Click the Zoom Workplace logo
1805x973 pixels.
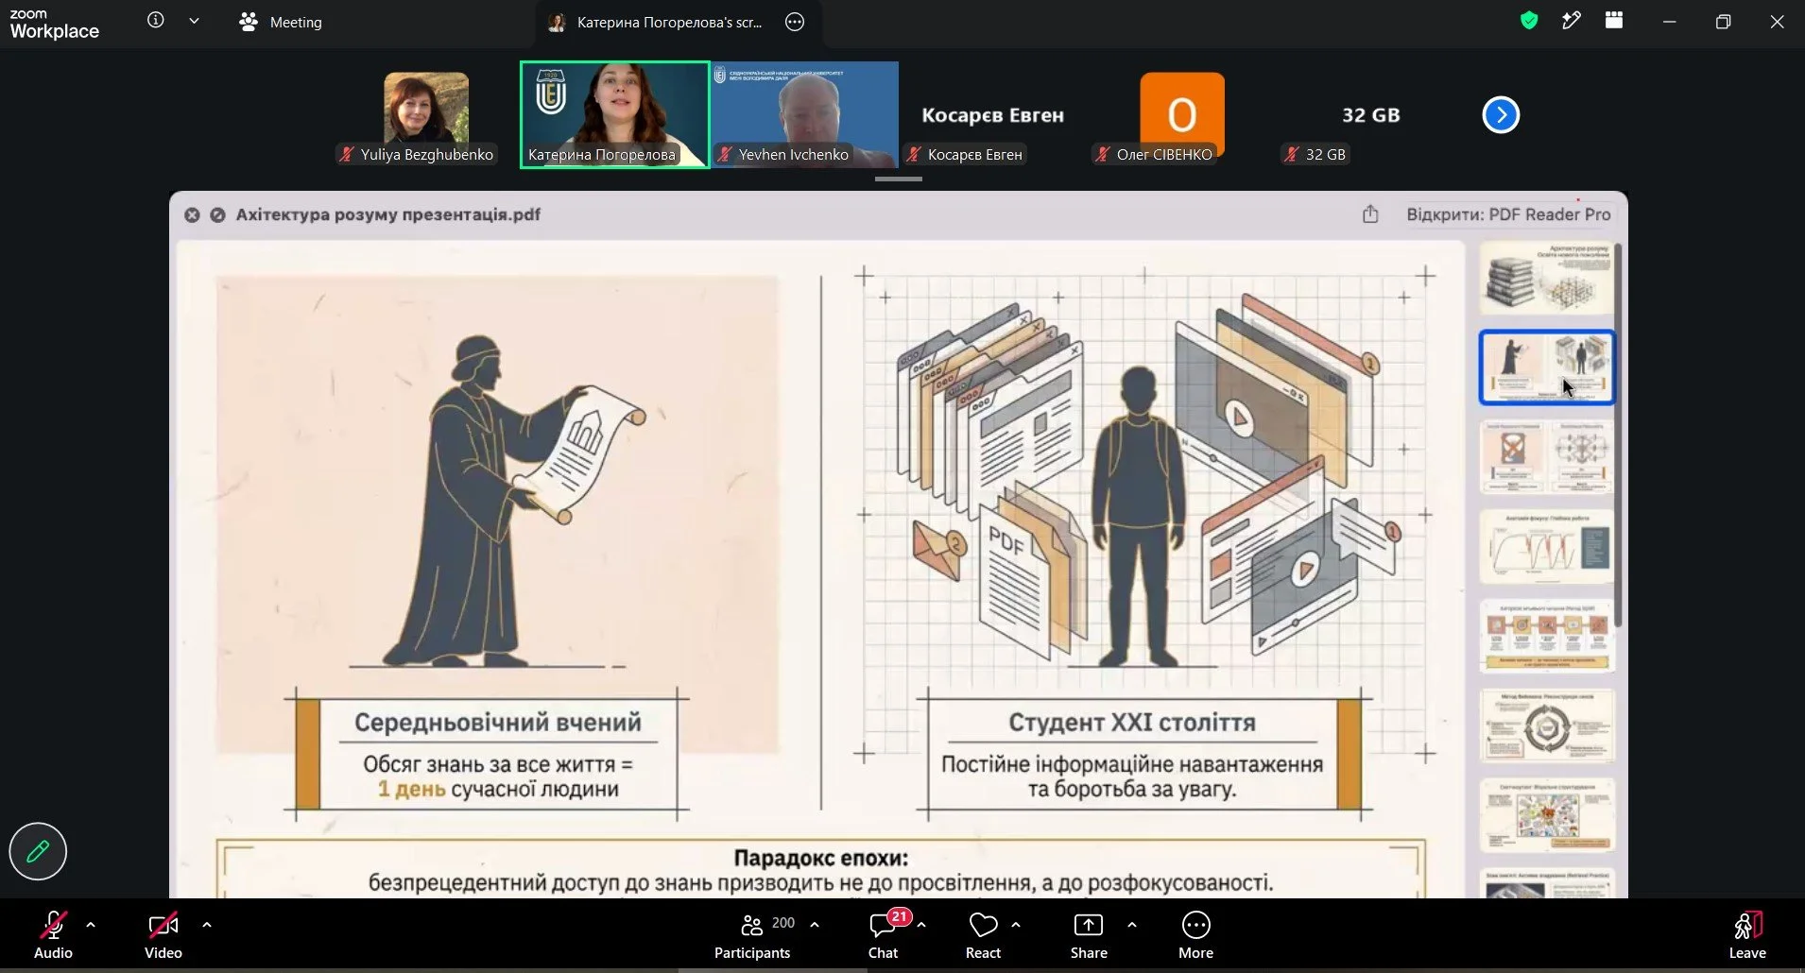point(54,24)
